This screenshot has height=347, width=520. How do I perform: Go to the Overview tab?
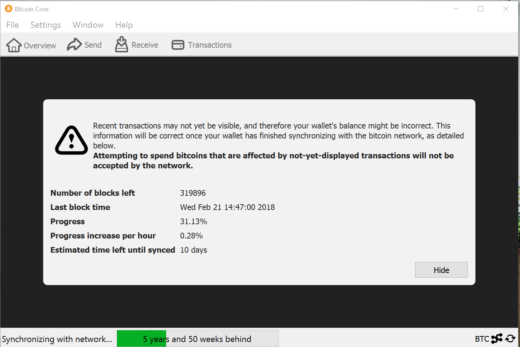(31, 45)
